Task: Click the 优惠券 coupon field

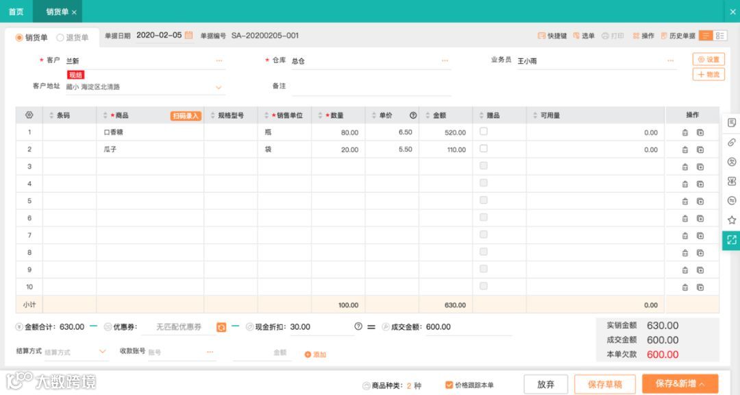Action: click(178, 327)
